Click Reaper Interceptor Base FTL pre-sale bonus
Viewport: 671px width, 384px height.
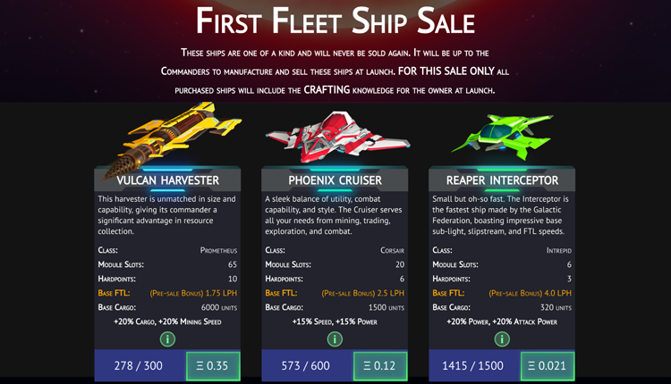(531, 293)
